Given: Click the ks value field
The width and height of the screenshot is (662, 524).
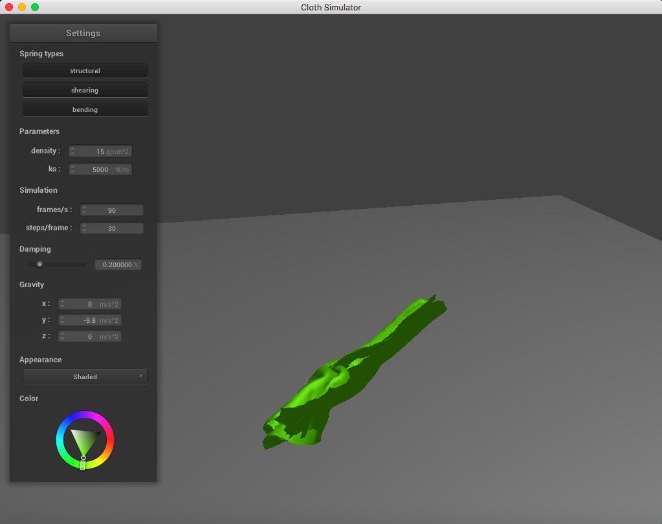Looking at the screenshot, I should pyautogui.click(x=100, y=169).
